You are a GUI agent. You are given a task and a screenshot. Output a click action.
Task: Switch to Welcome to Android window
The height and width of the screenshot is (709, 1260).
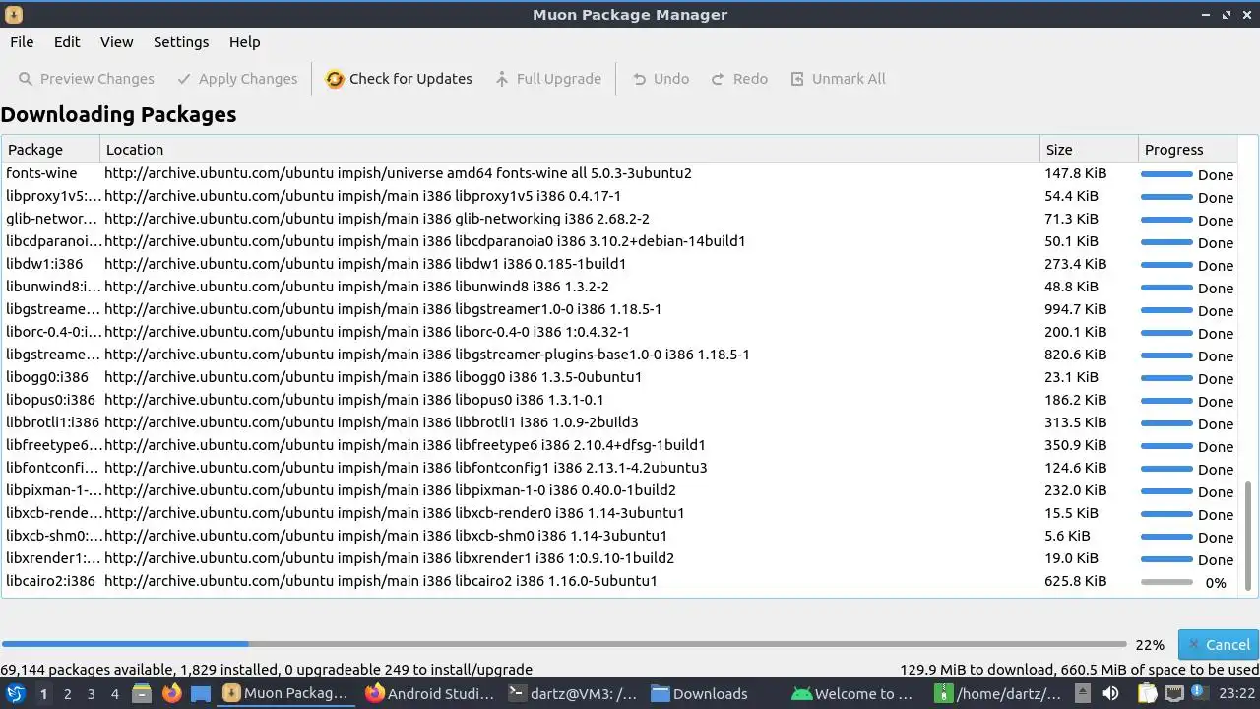858,693
